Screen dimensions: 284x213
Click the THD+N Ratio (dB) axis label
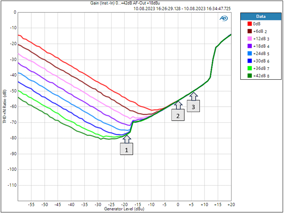[5, 106]
